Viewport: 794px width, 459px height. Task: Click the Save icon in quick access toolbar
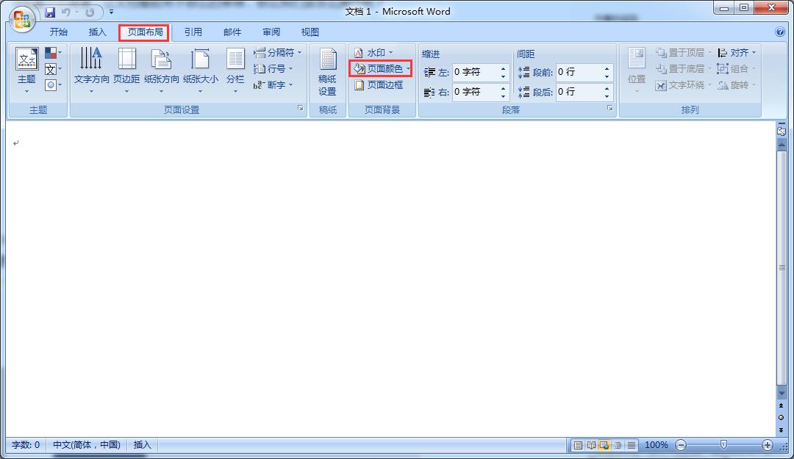pyautogui.click(x=50, y=12)
